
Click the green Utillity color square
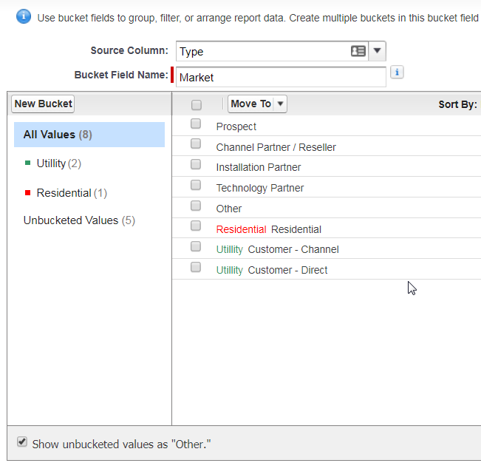[x=28, y=163]
